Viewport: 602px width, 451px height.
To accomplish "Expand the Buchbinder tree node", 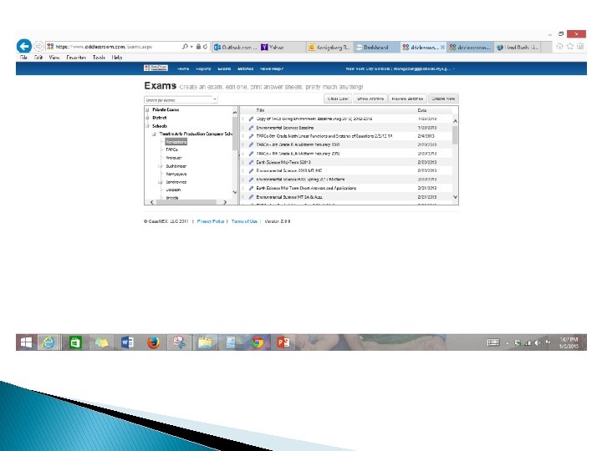I will (x=161, y=166).
